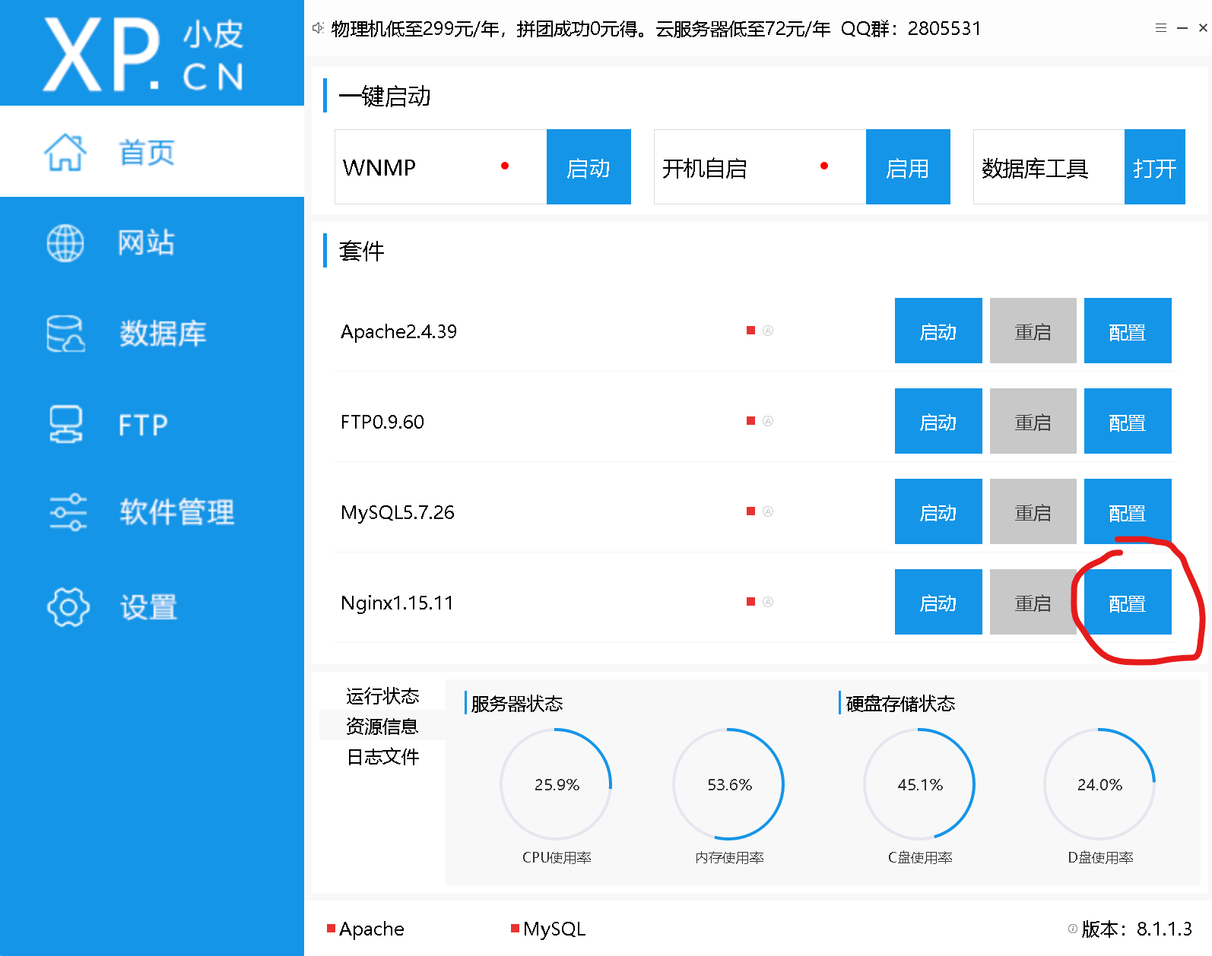This screenshot has height=956, width=1212.
Task: Click Apache2.4.39 circled A icon
Action: coord(768,331)
